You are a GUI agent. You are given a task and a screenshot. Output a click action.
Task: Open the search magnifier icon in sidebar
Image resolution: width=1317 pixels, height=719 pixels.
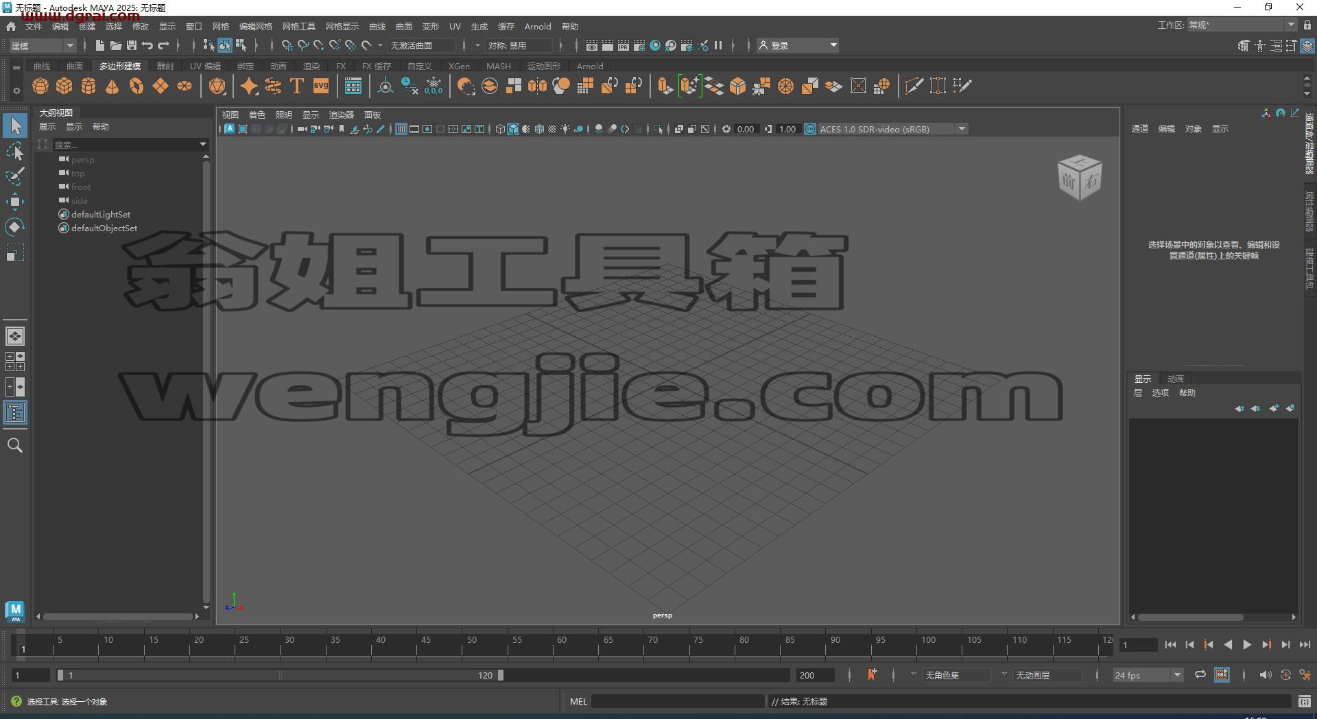pyautogui.click(x=14, y=445)
